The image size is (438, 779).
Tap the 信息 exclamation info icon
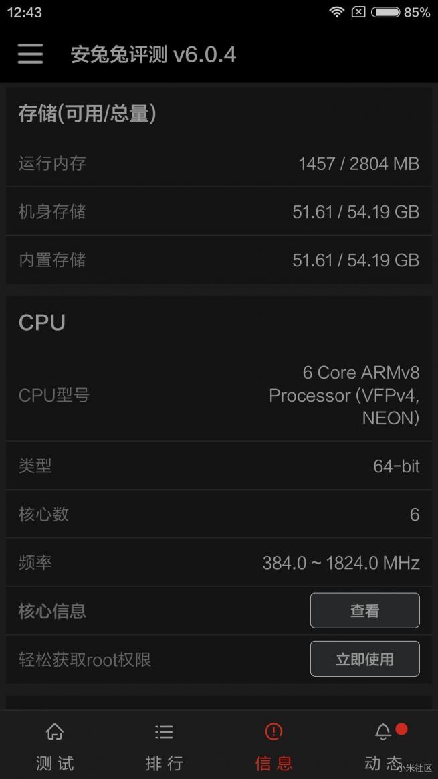(x=273, y=731)
